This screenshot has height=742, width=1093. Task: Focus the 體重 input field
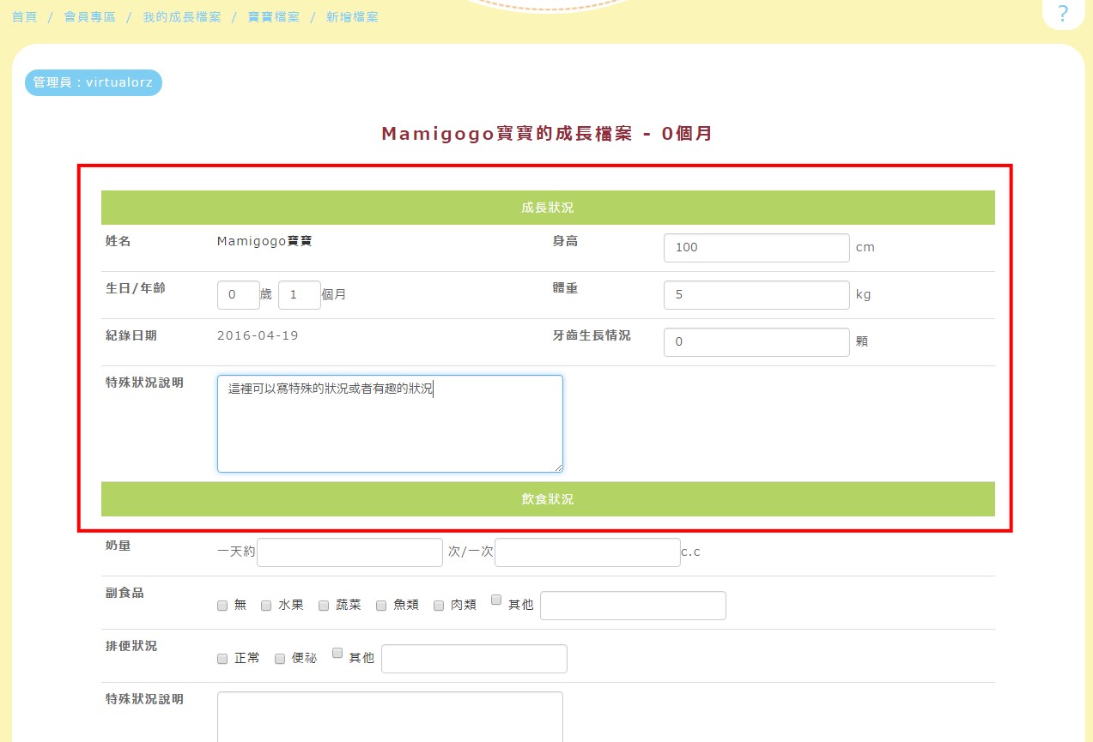pyautogui.click(x=756, y=295)
